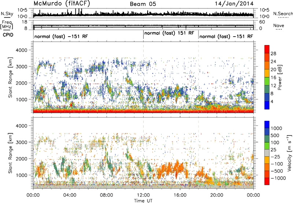The width and height of the screenshot is (293, 203).
Task: Click the '2000' tick on velocity panel axis
Action: point(21,159)
